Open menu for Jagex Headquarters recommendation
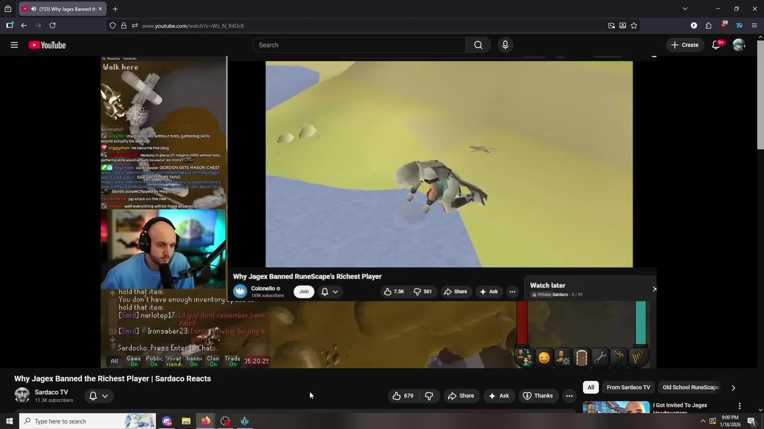The width and height of the screenshot is (764, 429). pos(740,406)
